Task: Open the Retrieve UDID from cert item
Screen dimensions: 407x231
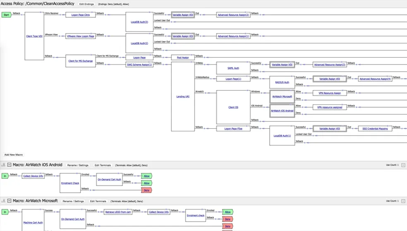Action: pyautogui.click(x=118, y=212)
